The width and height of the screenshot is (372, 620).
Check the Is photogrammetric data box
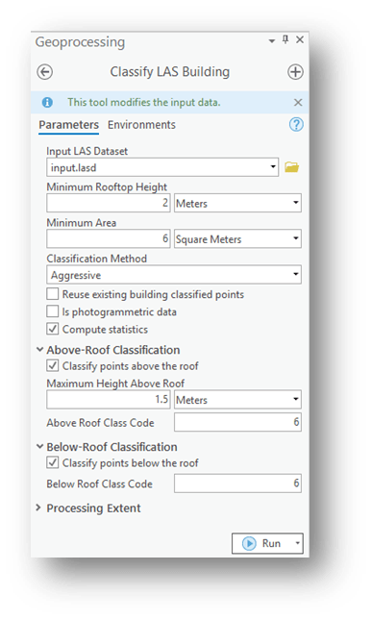pyautogui.click(x=53, y=311)
